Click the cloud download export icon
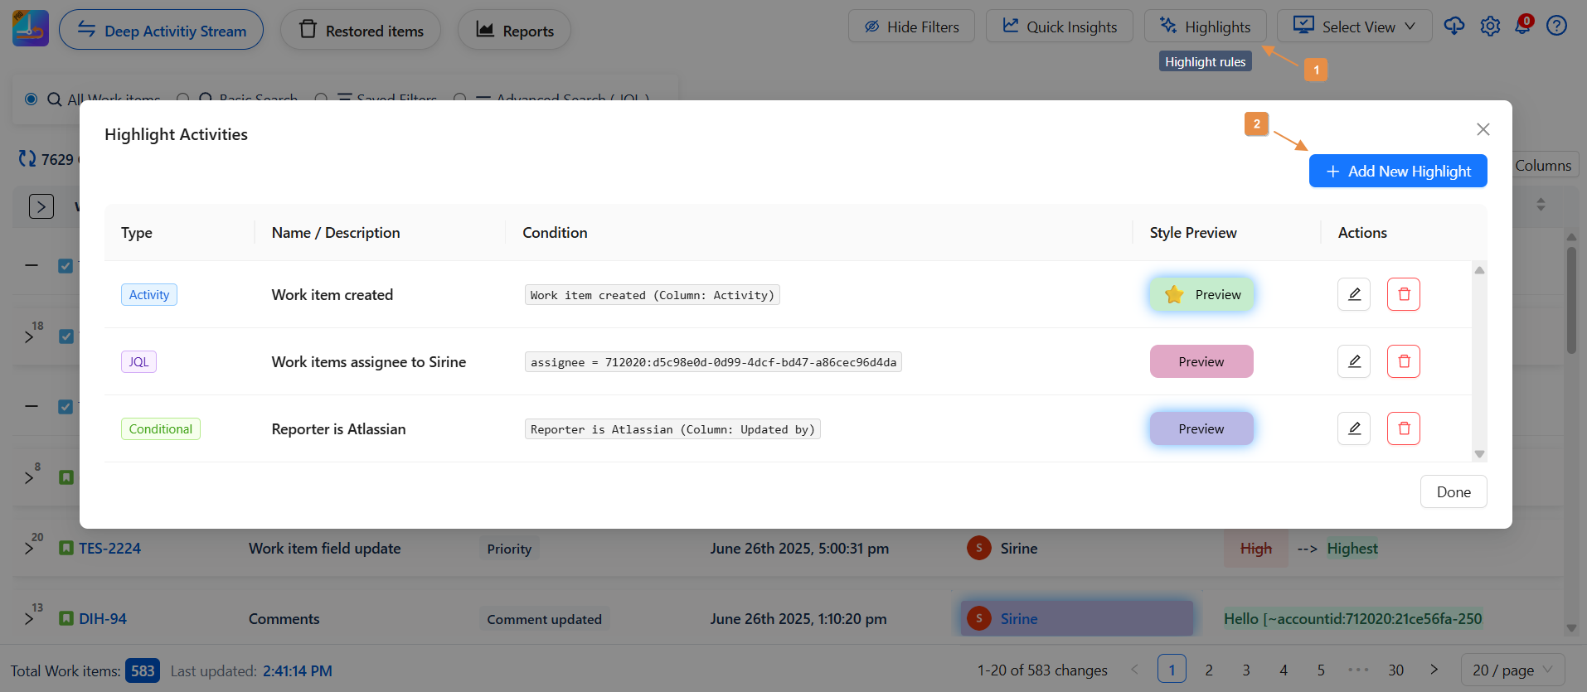Image resolution: width=1587 pixels, height=692 pixels. click(1454, 27)
